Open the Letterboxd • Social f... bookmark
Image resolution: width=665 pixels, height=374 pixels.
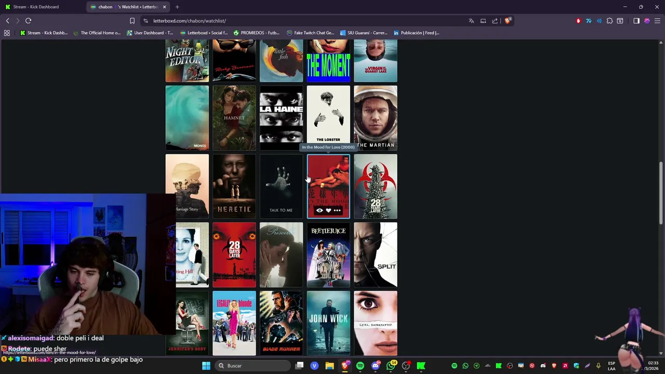point(203,33)
